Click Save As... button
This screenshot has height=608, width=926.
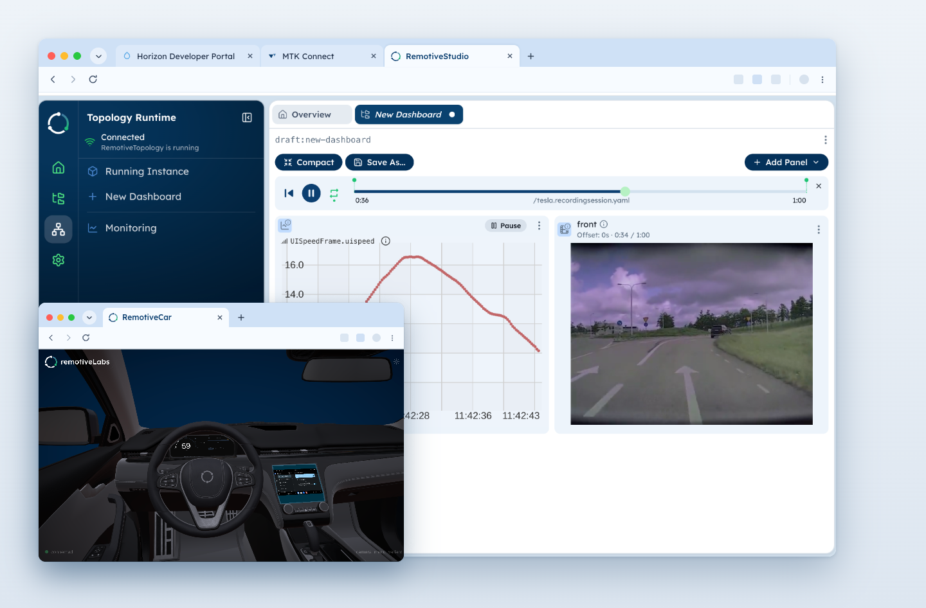click(379, 163)
